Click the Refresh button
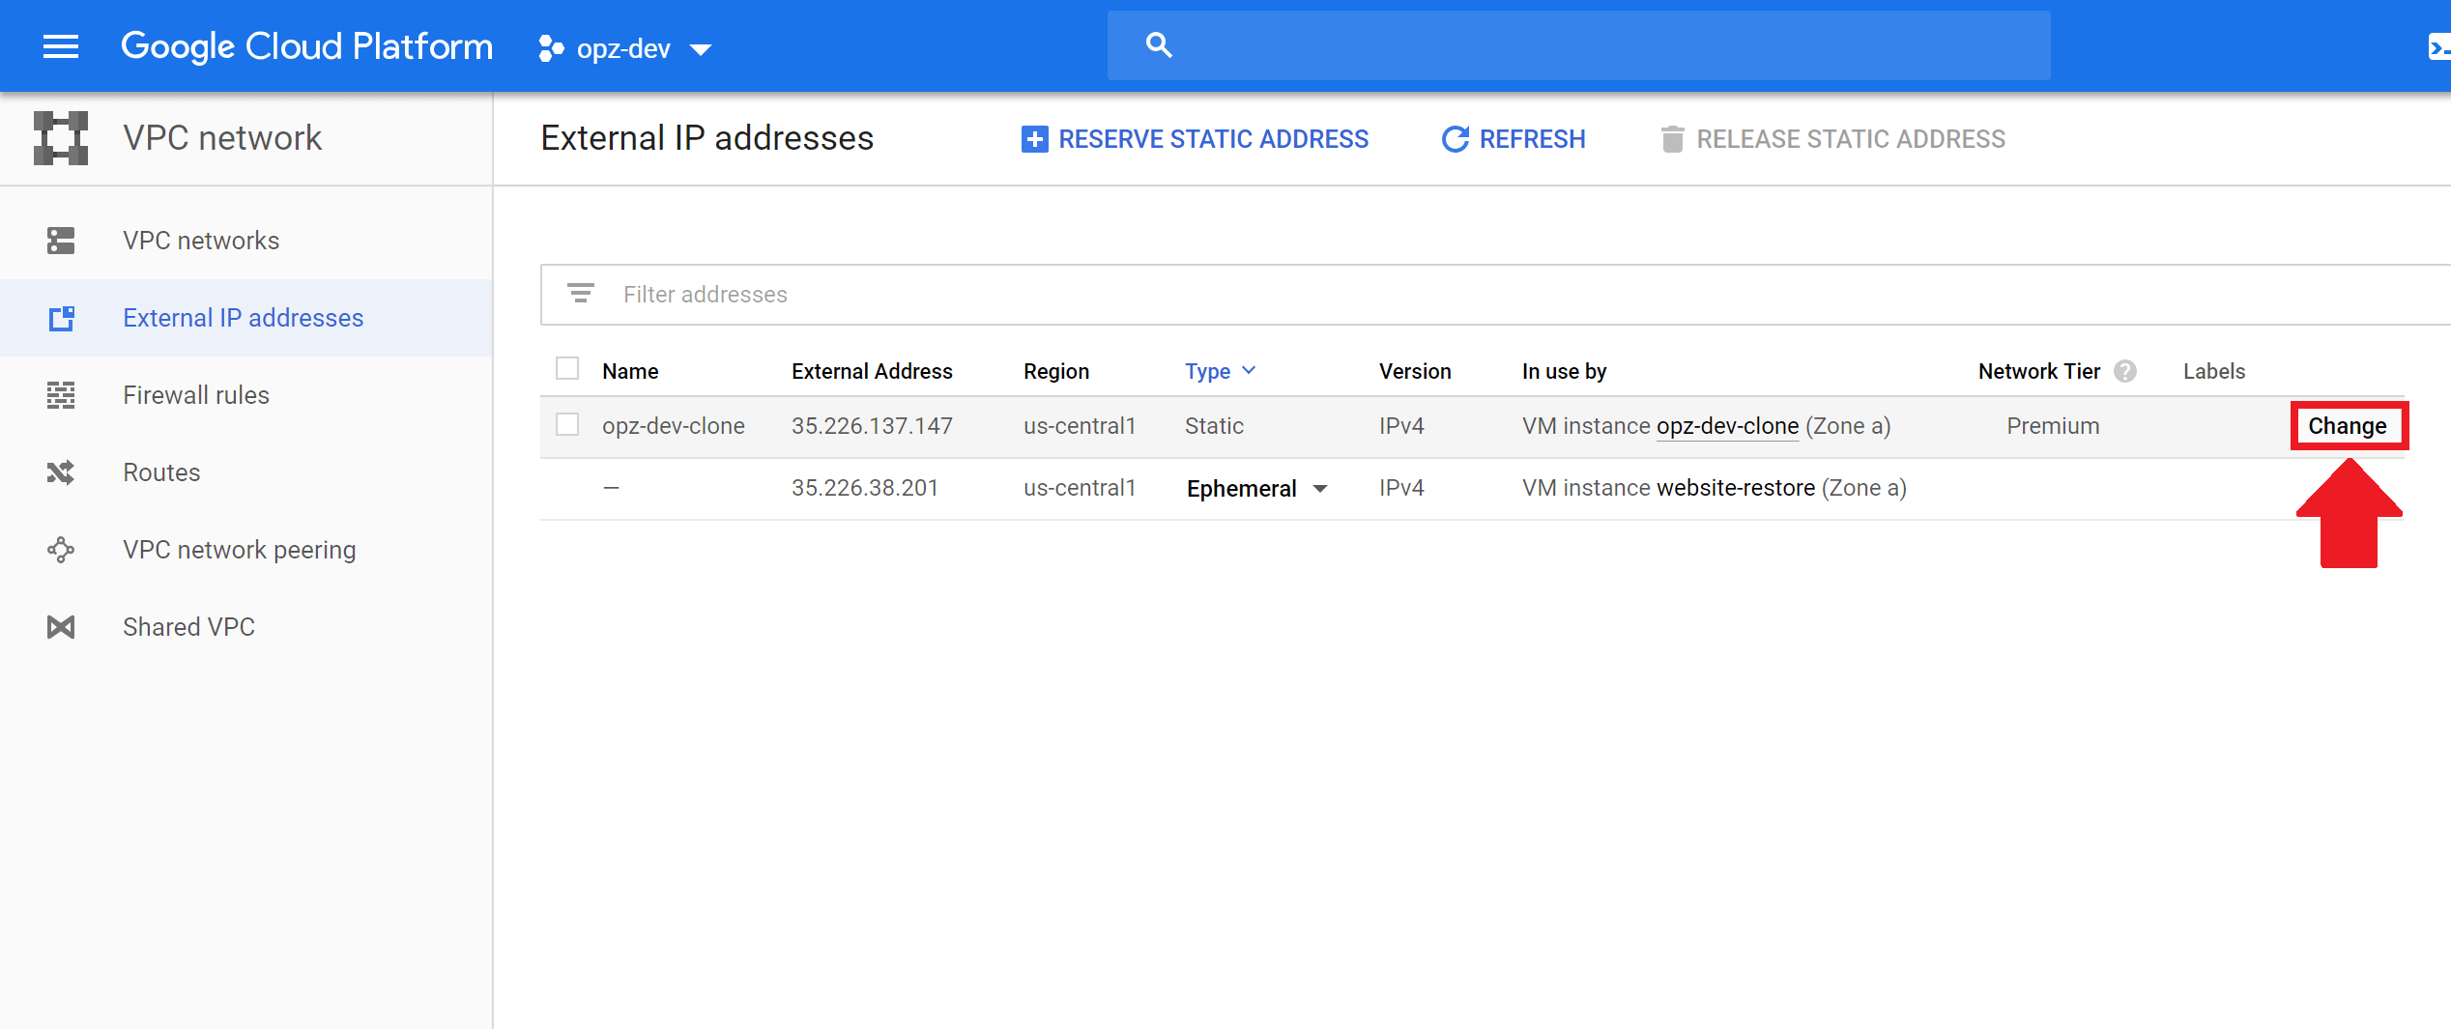Viewport: 2451px width, 1029px height. coord(1514,139)
